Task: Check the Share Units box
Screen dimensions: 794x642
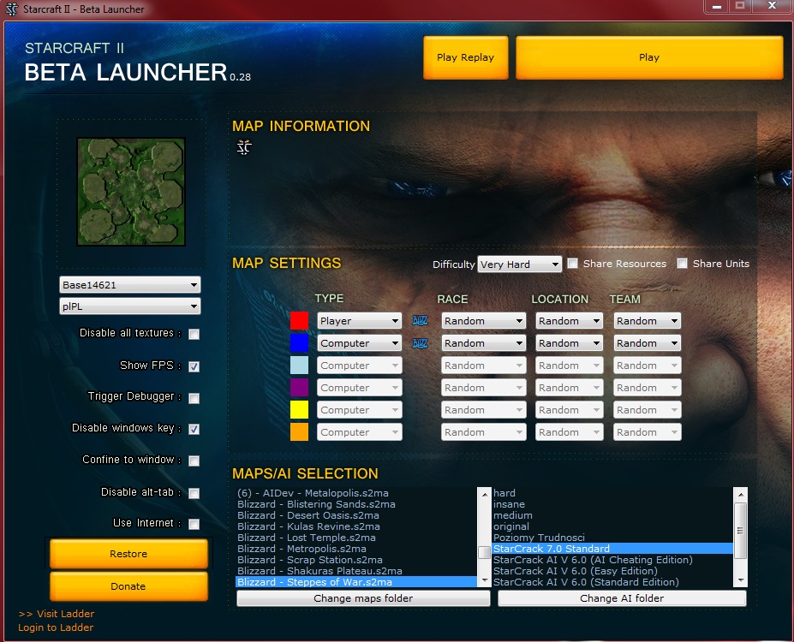Action: [x=683, y=263]
